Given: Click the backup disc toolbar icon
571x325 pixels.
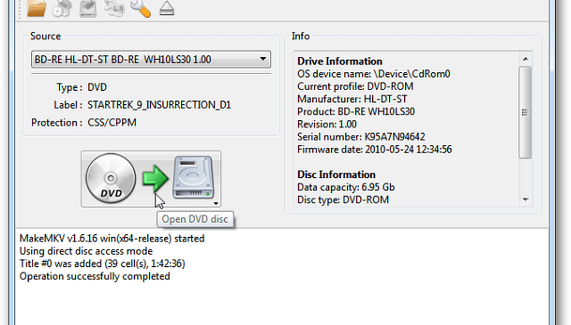Looking at the screenshot, I should pyautogui.click(x=88, y=8).
